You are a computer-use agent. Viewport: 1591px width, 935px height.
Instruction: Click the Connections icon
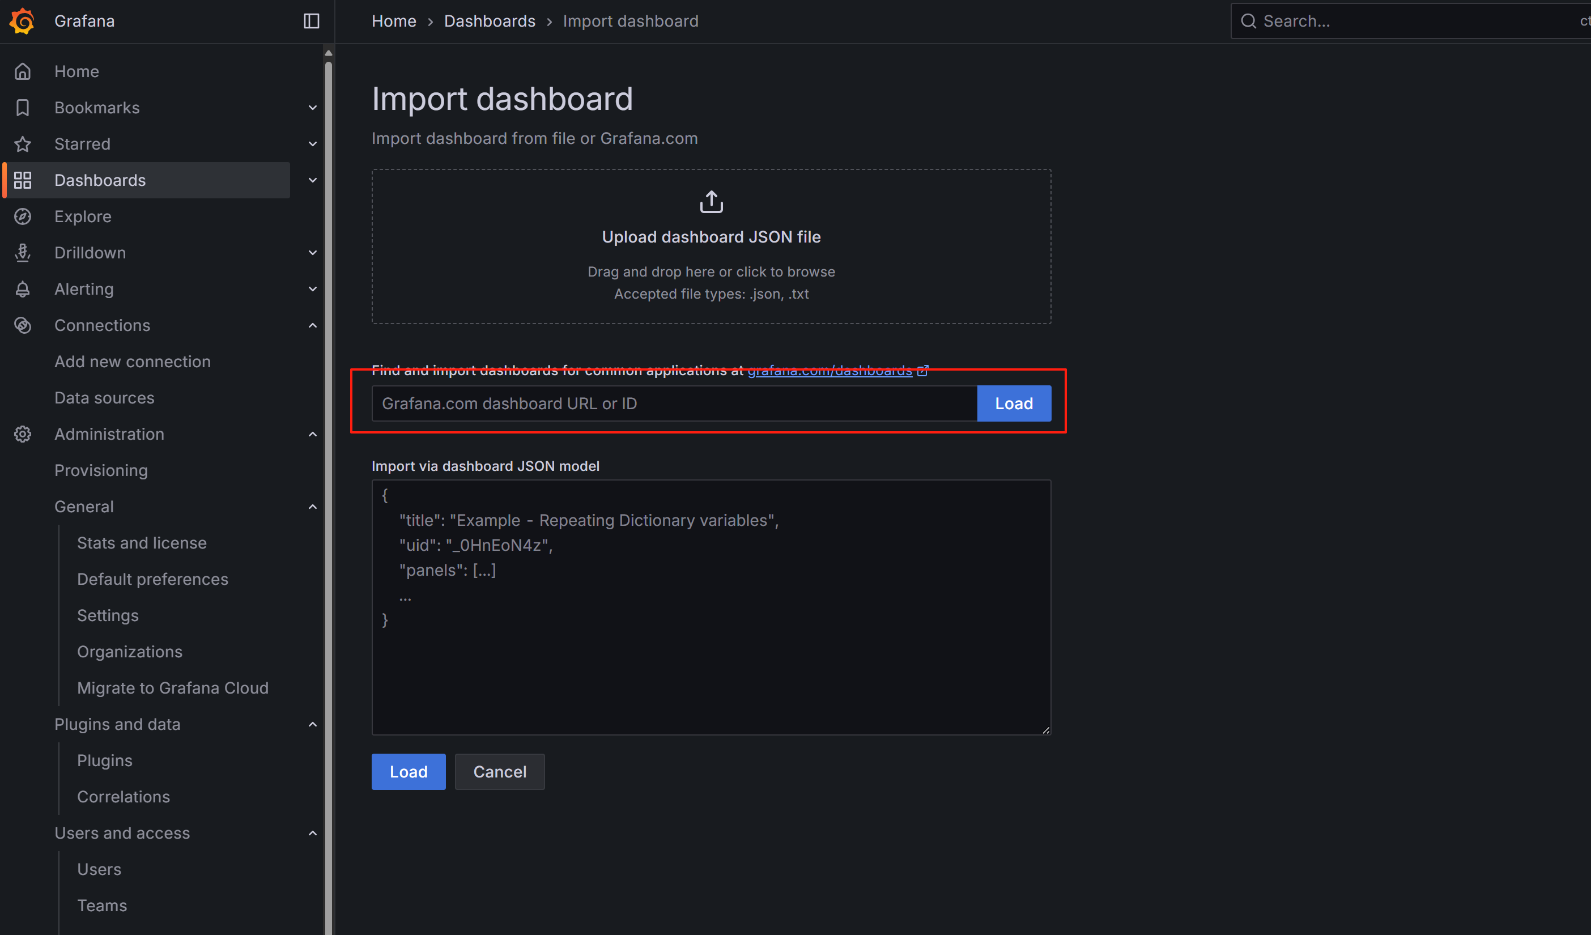click(23, 325)
